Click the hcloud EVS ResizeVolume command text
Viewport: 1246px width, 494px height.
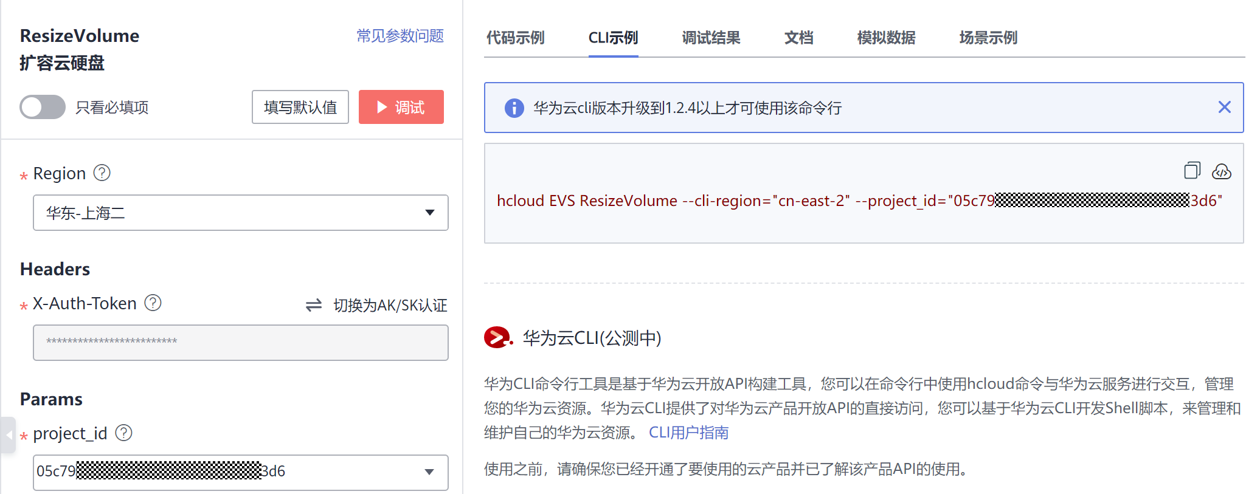859,201
